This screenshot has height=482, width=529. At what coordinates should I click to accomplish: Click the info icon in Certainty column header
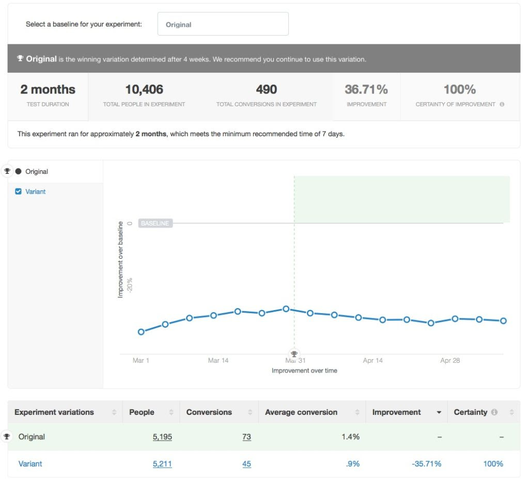[494, 412]
